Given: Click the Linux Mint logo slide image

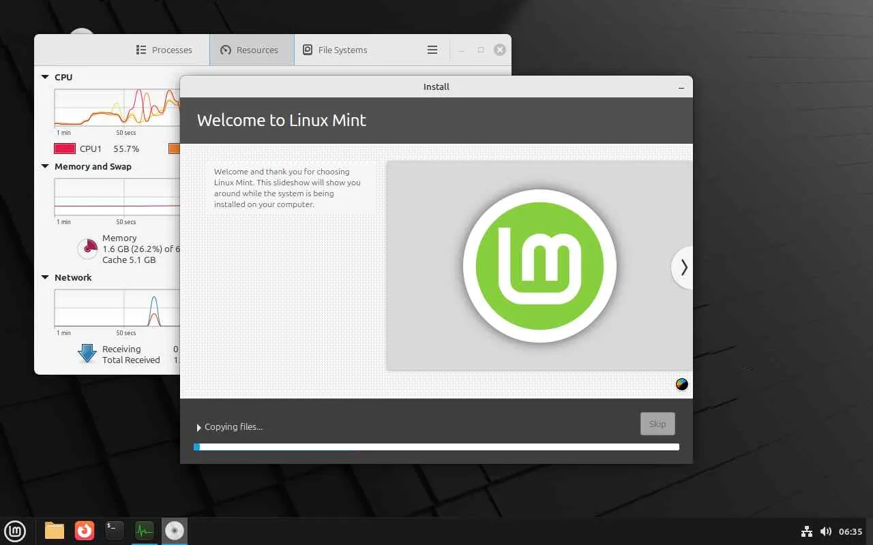Looking at the screenshot, I should click(x=539, y=266).
